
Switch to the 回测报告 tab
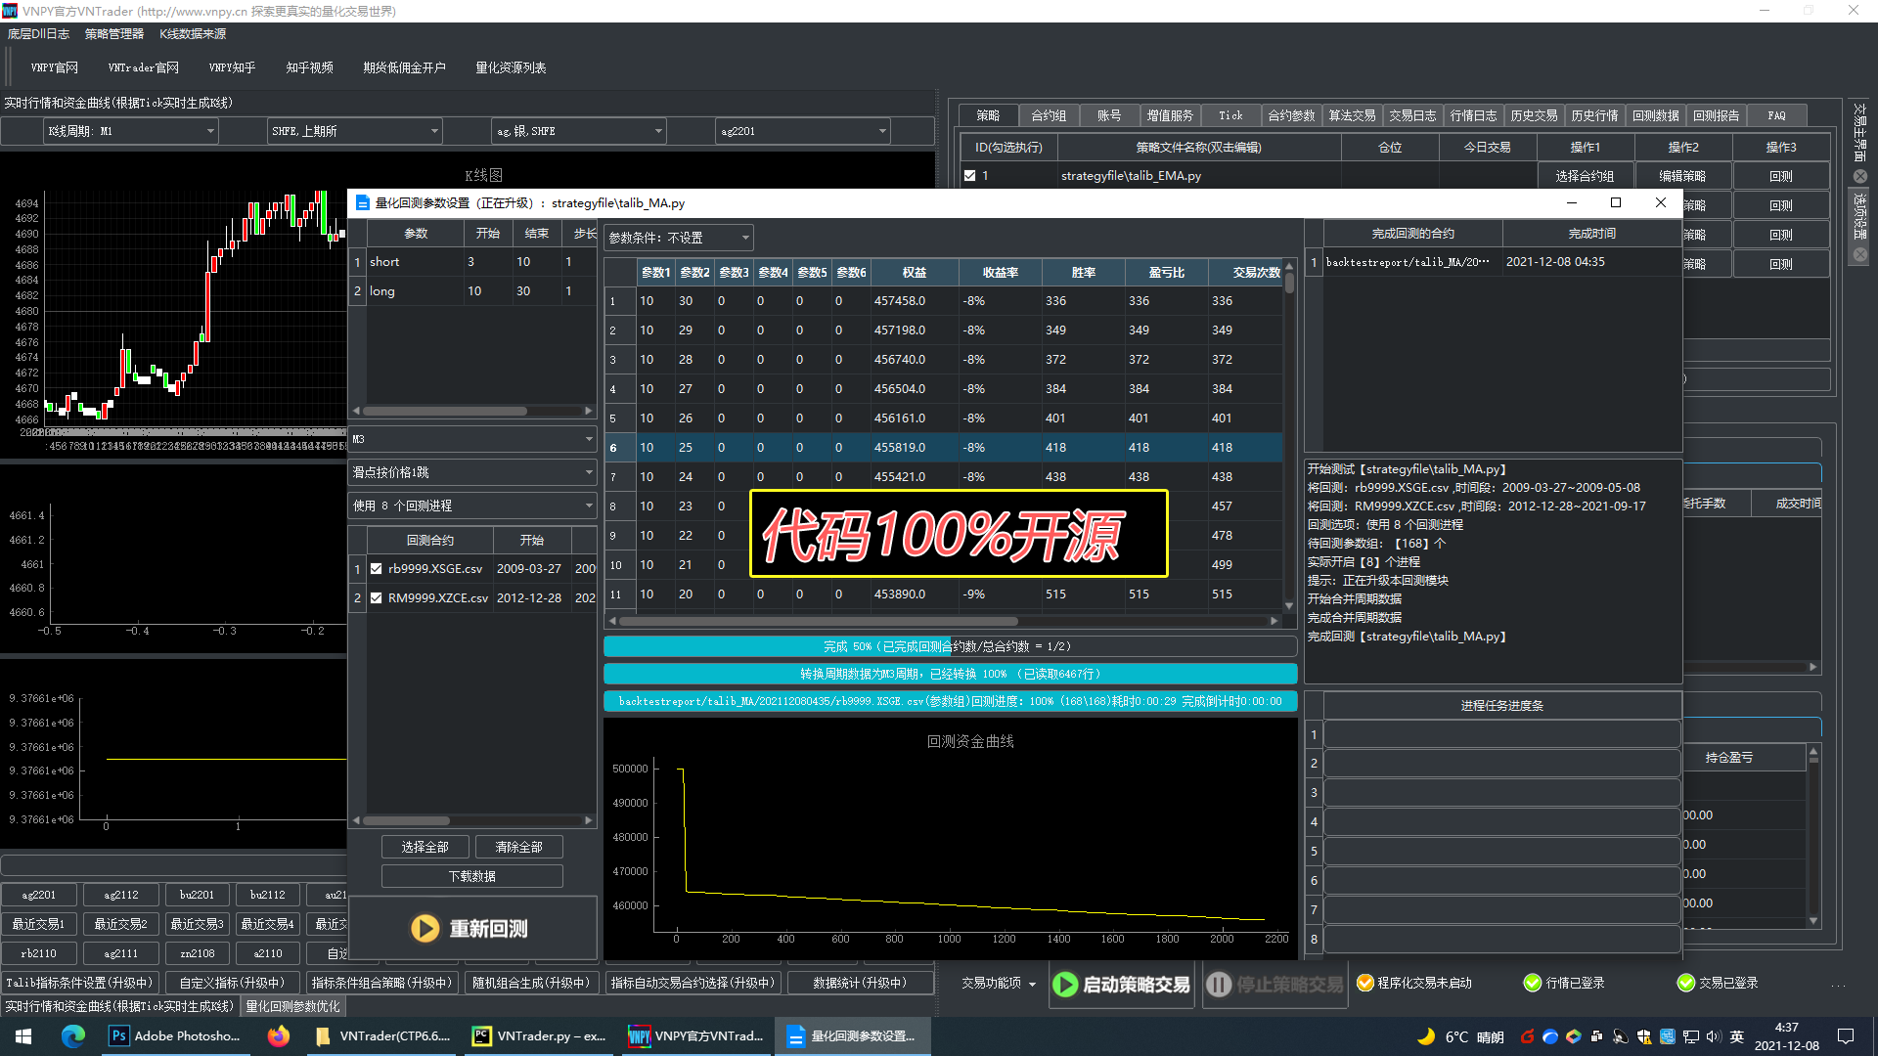(1716, 114)
